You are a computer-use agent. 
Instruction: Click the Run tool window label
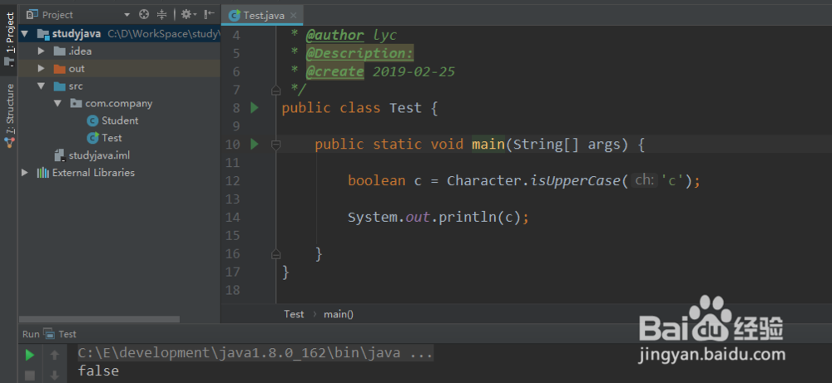click(x=31, y=334)
